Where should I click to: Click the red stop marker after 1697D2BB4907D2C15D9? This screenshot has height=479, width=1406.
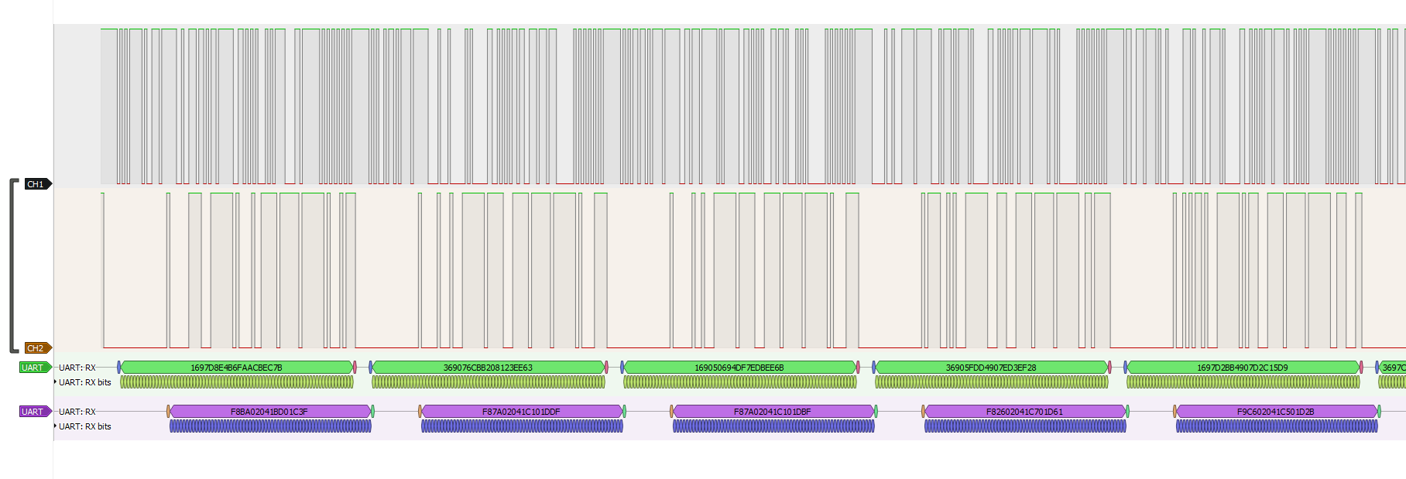[1361, 368]
